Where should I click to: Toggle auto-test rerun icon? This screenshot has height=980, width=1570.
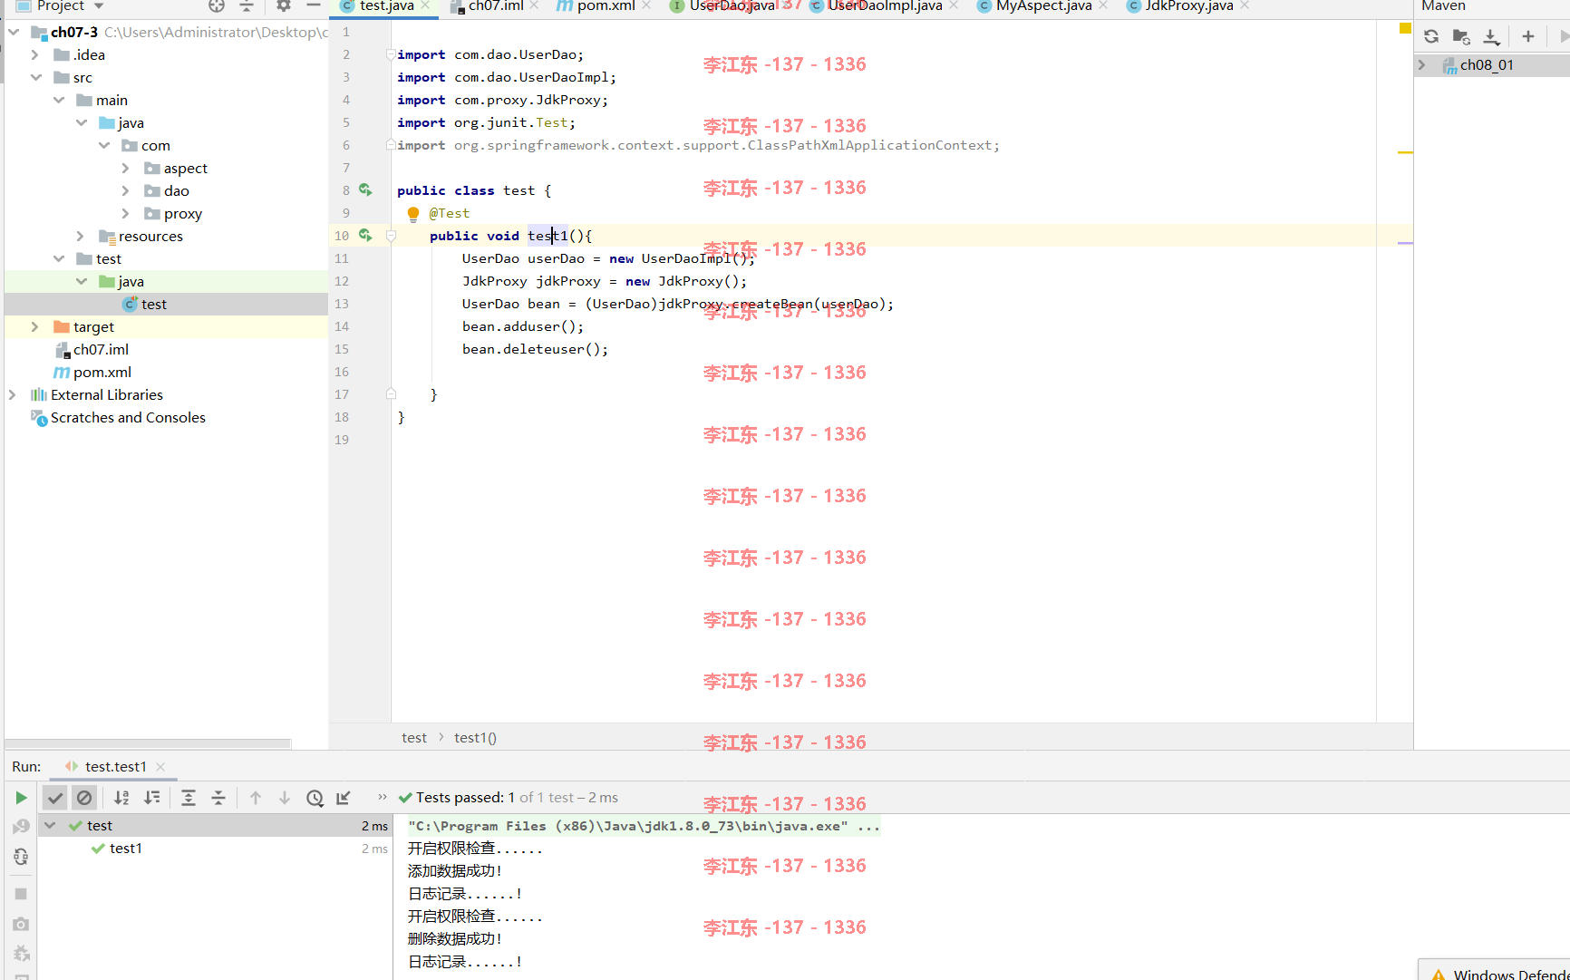[21, 857]
